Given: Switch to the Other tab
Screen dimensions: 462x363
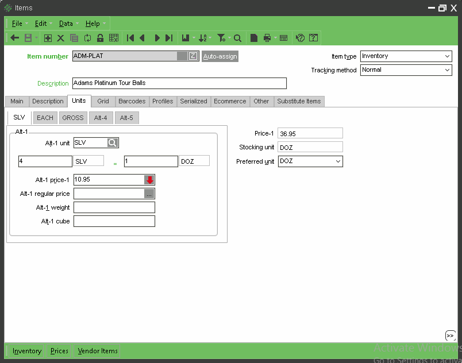Looking at the screenshot, I should click(x=261, y=101).
